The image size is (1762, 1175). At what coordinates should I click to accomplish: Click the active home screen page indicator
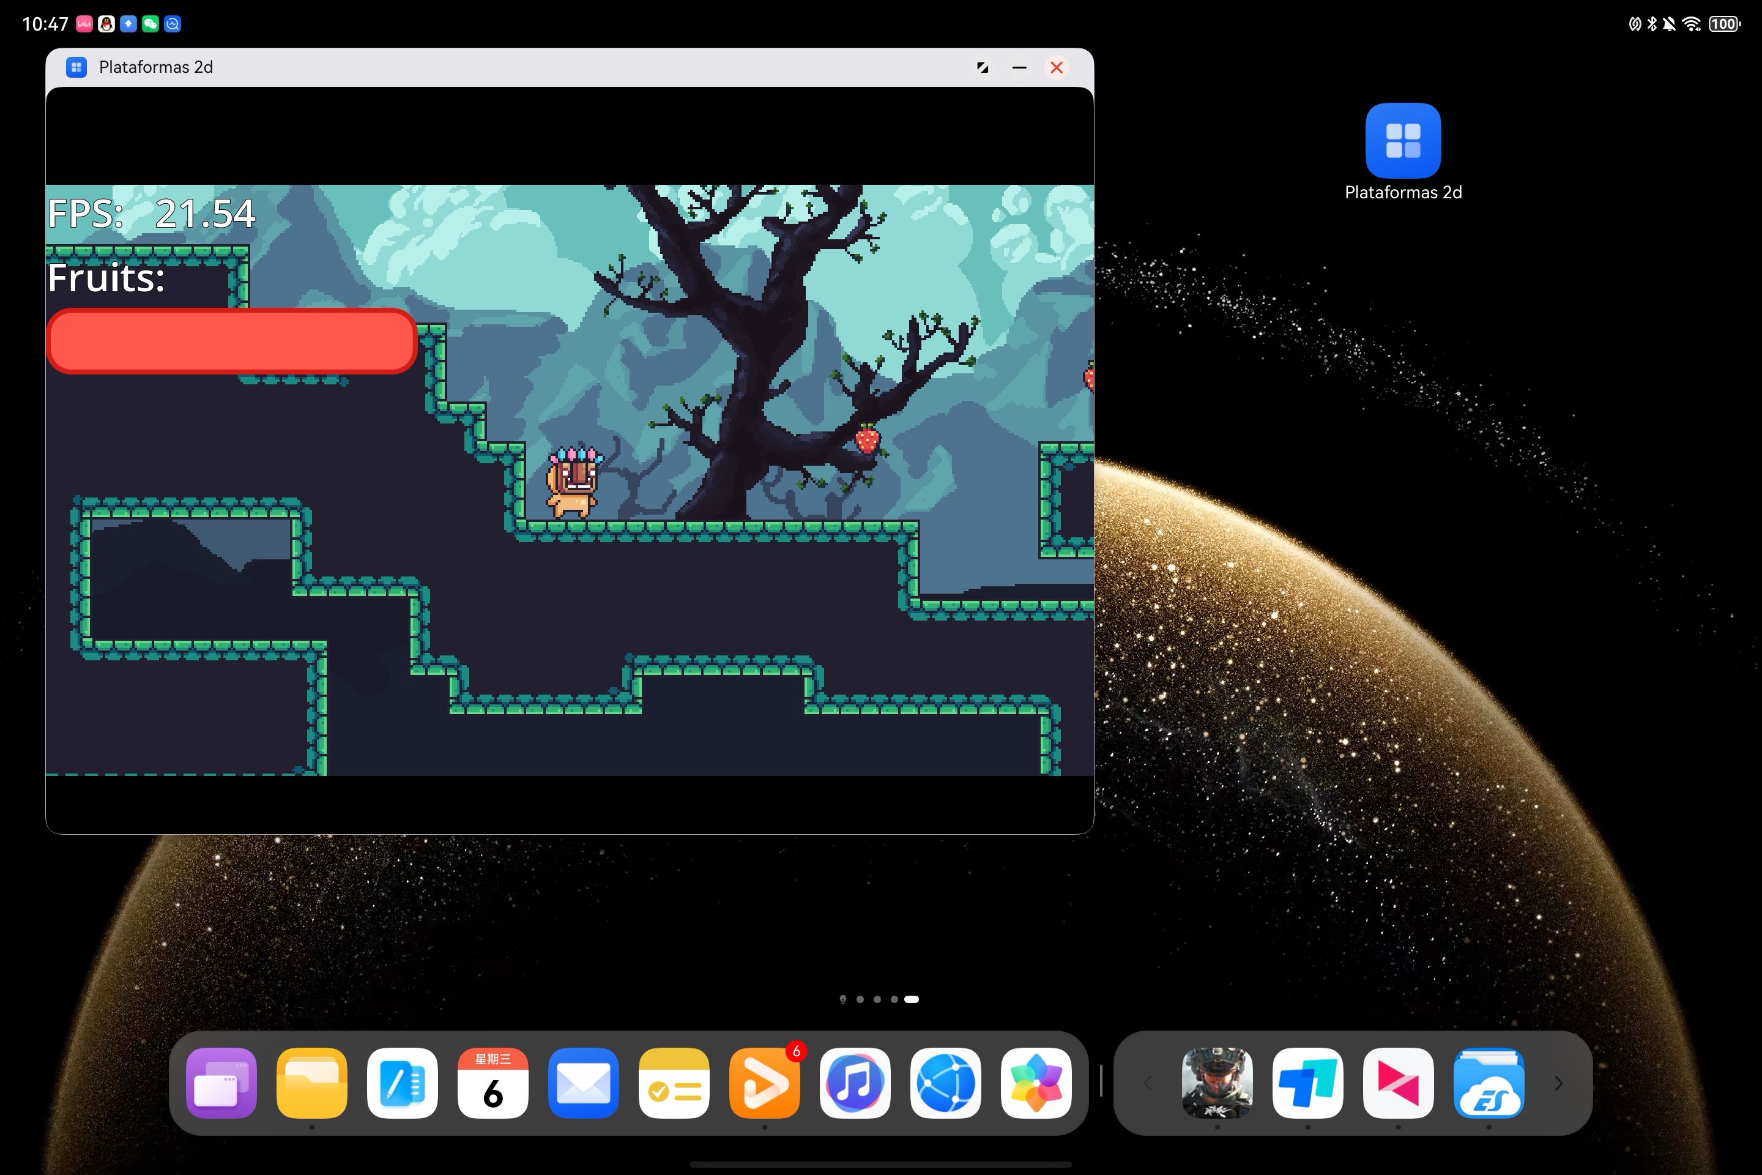912,999
